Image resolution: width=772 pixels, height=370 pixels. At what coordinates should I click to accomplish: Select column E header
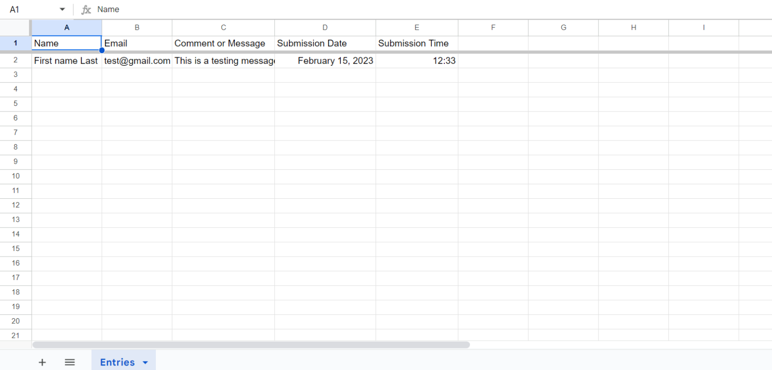pyautogui.click(x=417, y=28)
